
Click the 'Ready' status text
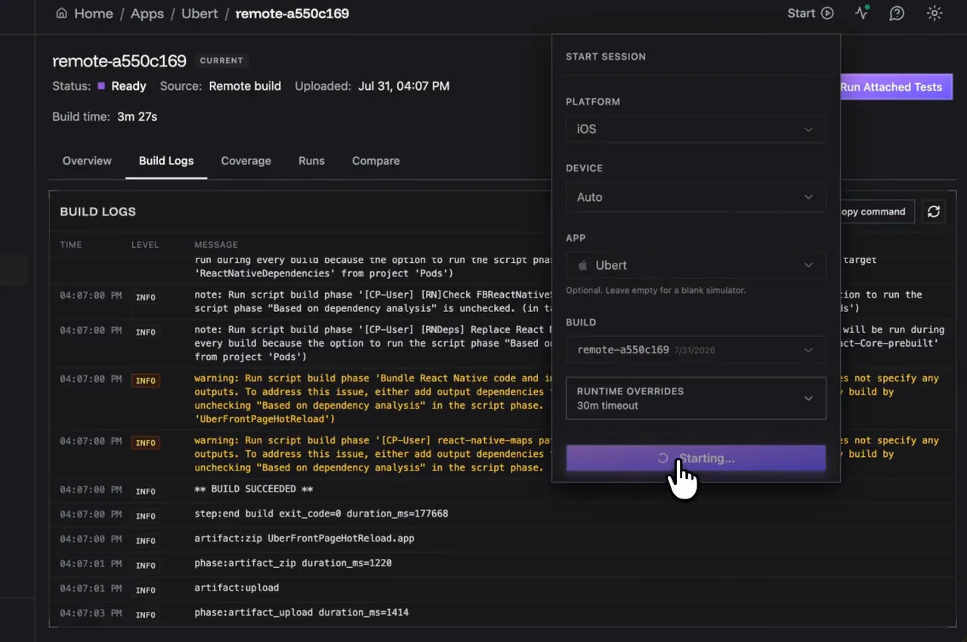tap(128, 86)
